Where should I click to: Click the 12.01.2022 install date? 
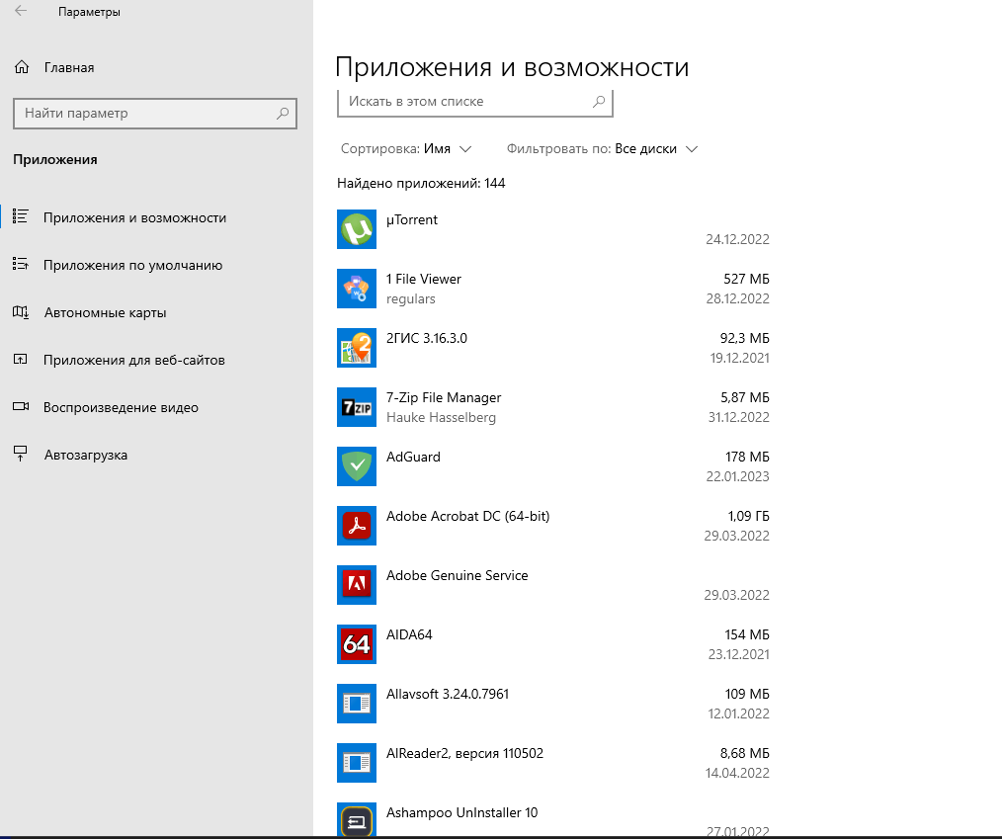click(739, 713)
